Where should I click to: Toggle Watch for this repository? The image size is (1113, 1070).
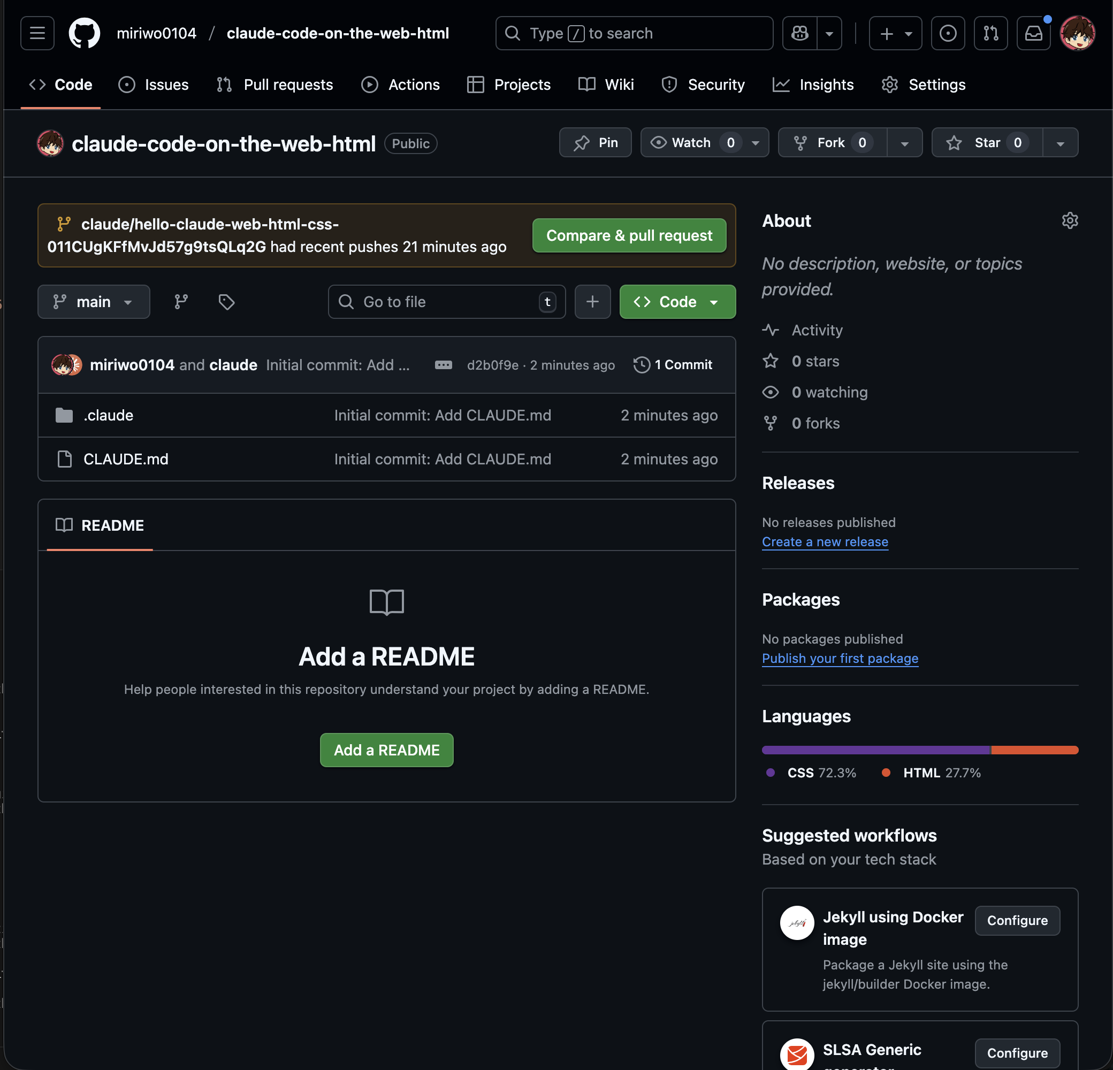click(x=691, y=142)
